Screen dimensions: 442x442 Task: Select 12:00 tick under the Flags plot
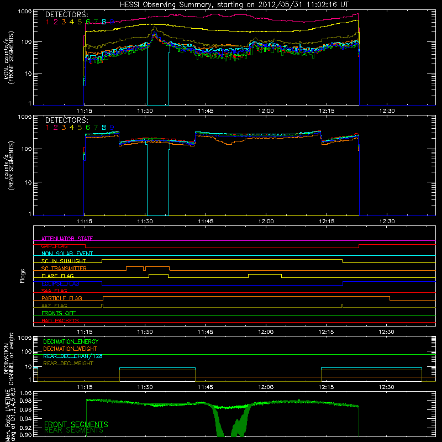click(x=266, y=332)
